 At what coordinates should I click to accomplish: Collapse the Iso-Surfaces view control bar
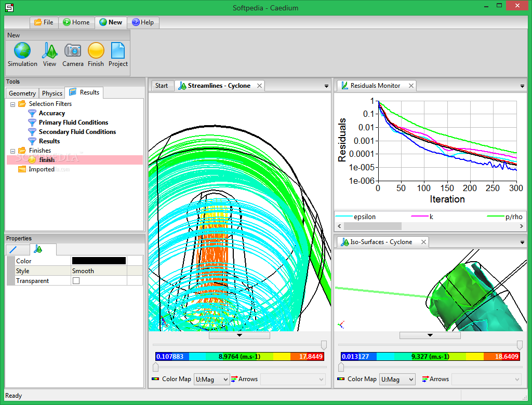(430, 335)
